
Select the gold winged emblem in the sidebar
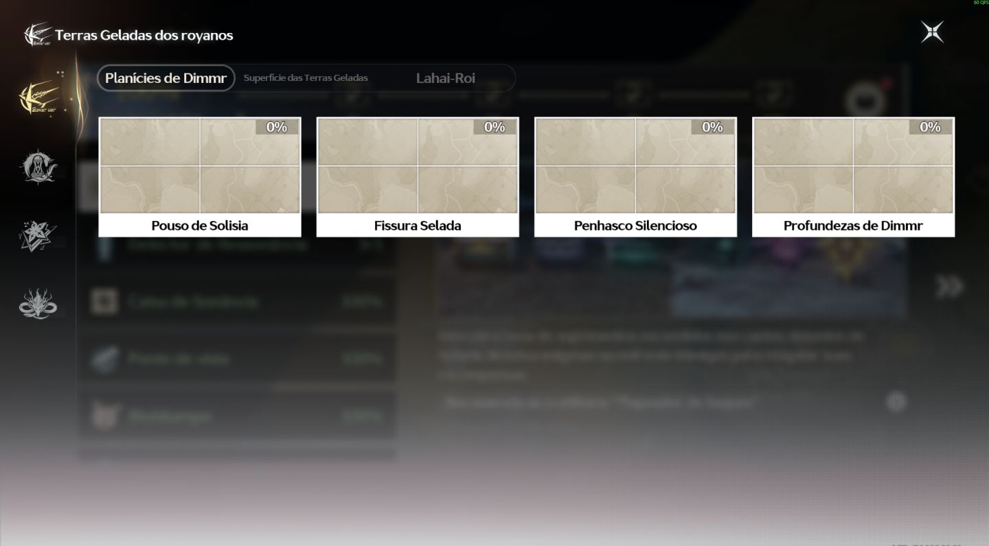(x=38, y=97)
